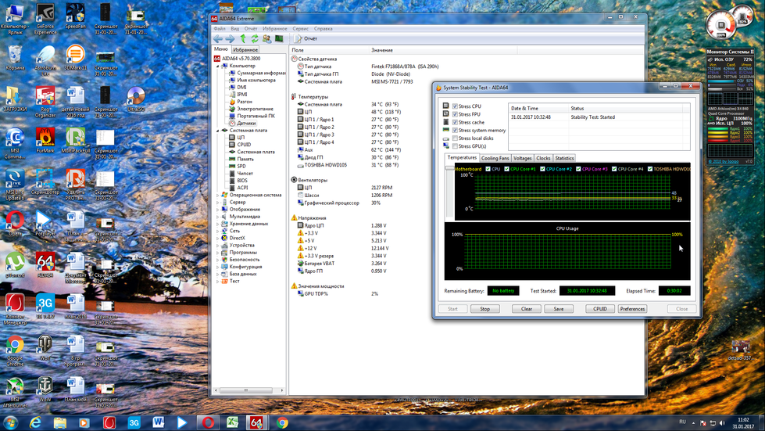This screenshot has width=765, height=431.
Task: Open GeForce Experience desktop shortcut
Action: tap(45, 20)
